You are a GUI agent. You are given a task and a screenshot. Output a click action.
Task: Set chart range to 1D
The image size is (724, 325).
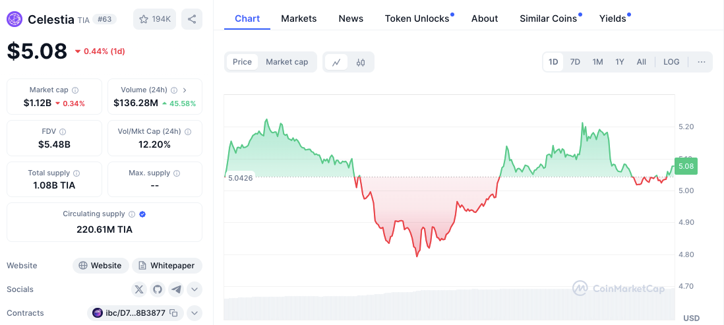point(553,62)
